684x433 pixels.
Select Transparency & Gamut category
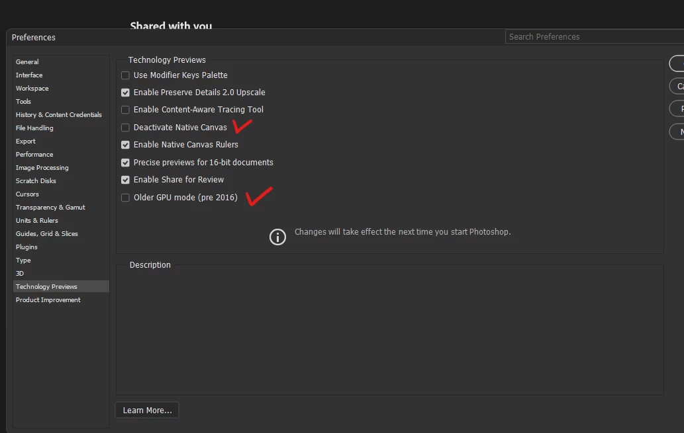[61, 208]
